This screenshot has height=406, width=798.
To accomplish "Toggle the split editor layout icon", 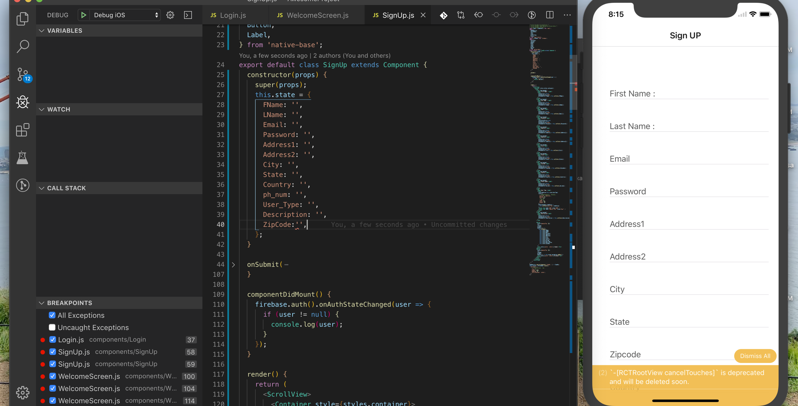I will tap(550, 15).
